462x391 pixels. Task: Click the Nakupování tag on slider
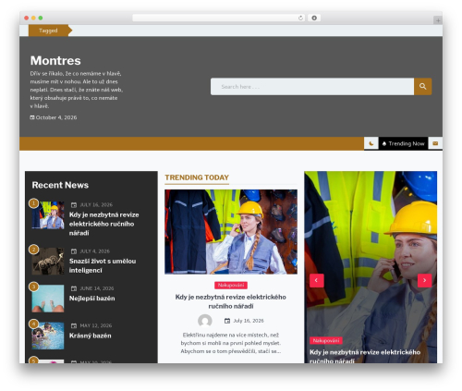326,340
